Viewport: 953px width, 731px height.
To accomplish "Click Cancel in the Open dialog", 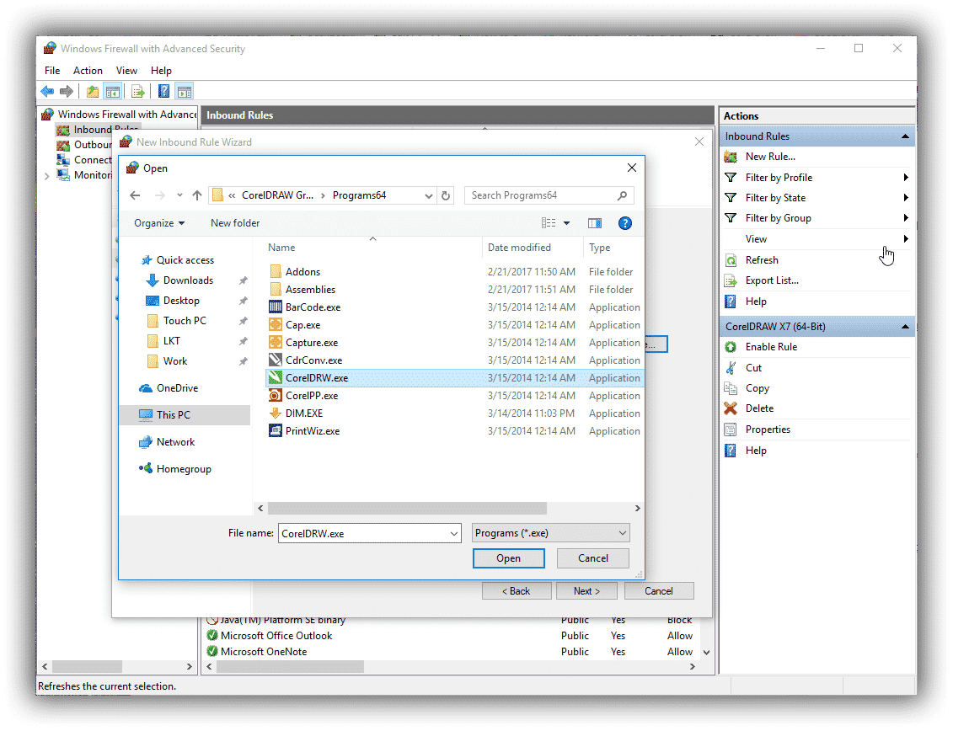I will click(x=592, y=558).
